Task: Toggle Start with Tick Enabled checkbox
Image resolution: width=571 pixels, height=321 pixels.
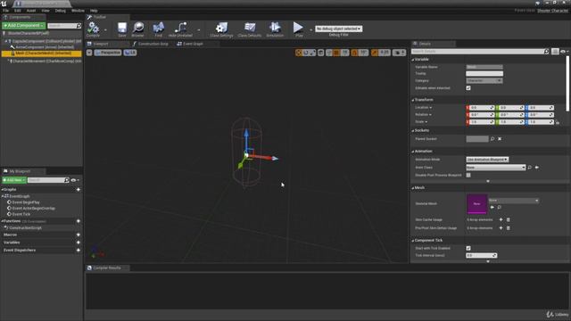Action: point(468,248)
